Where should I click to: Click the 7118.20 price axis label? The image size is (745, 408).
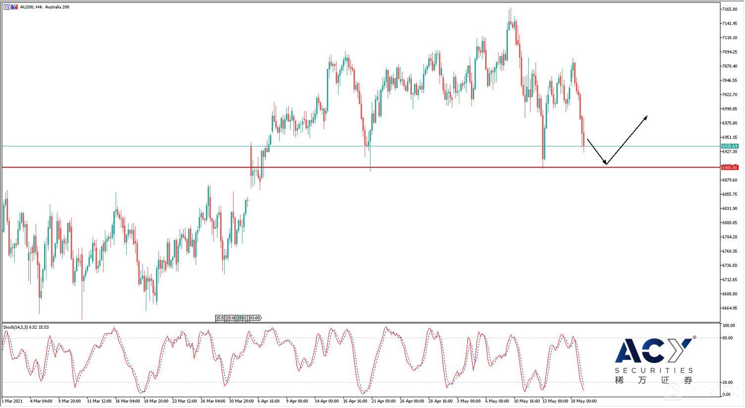[x=730, y=38]
